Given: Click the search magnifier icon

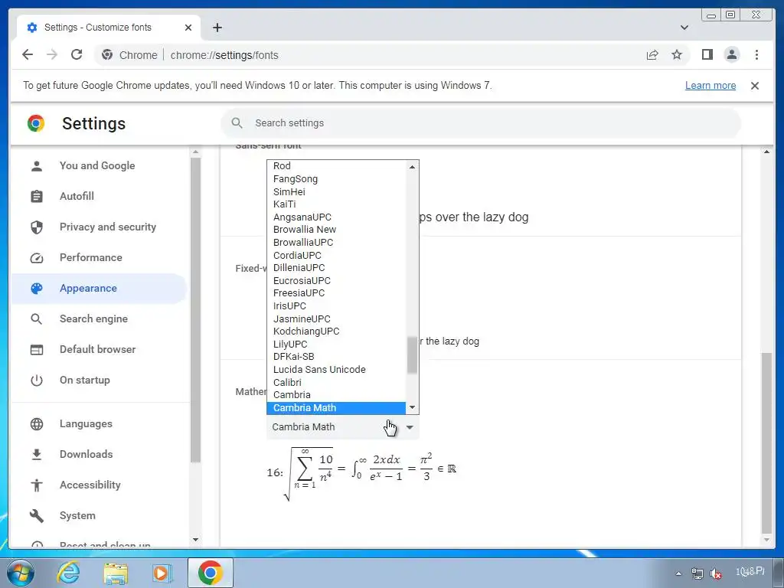Looking at the screenshot, I should [237, 123].
